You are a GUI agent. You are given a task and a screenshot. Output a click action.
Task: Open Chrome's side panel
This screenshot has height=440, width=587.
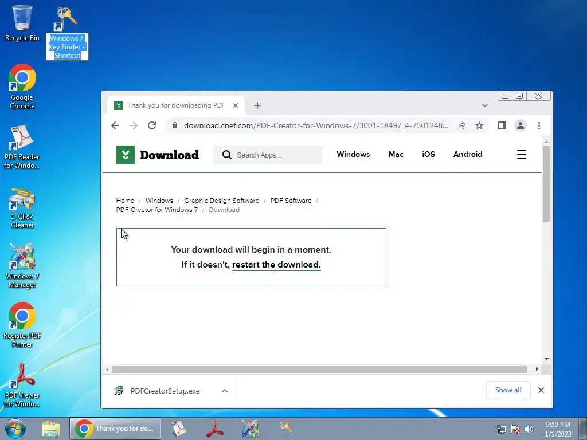coord(502,125)
